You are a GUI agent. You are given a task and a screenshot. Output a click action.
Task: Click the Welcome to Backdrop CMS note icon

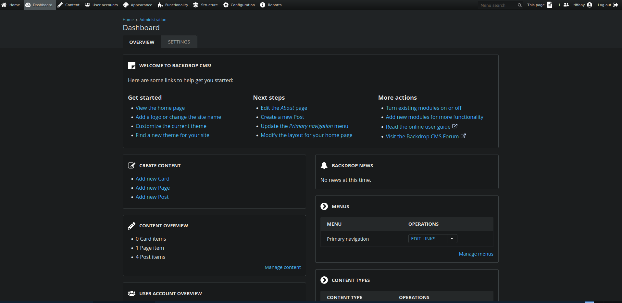131,66
